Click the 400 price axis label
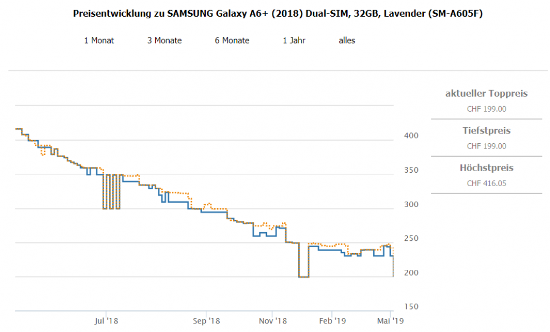 [410, 136]
